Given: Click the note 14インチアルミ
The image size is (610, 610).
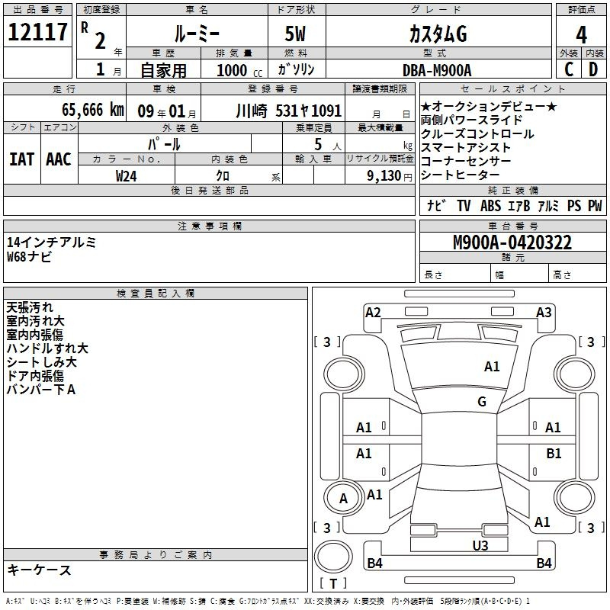Looking at the screenshot, I should pyautogui.click(x=51, y=242).
